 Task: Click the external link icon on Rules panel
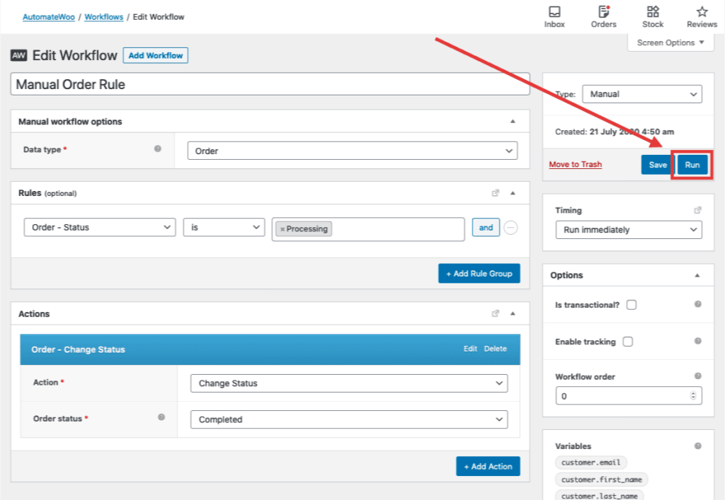pyautogui.click(x=497, y=192)
